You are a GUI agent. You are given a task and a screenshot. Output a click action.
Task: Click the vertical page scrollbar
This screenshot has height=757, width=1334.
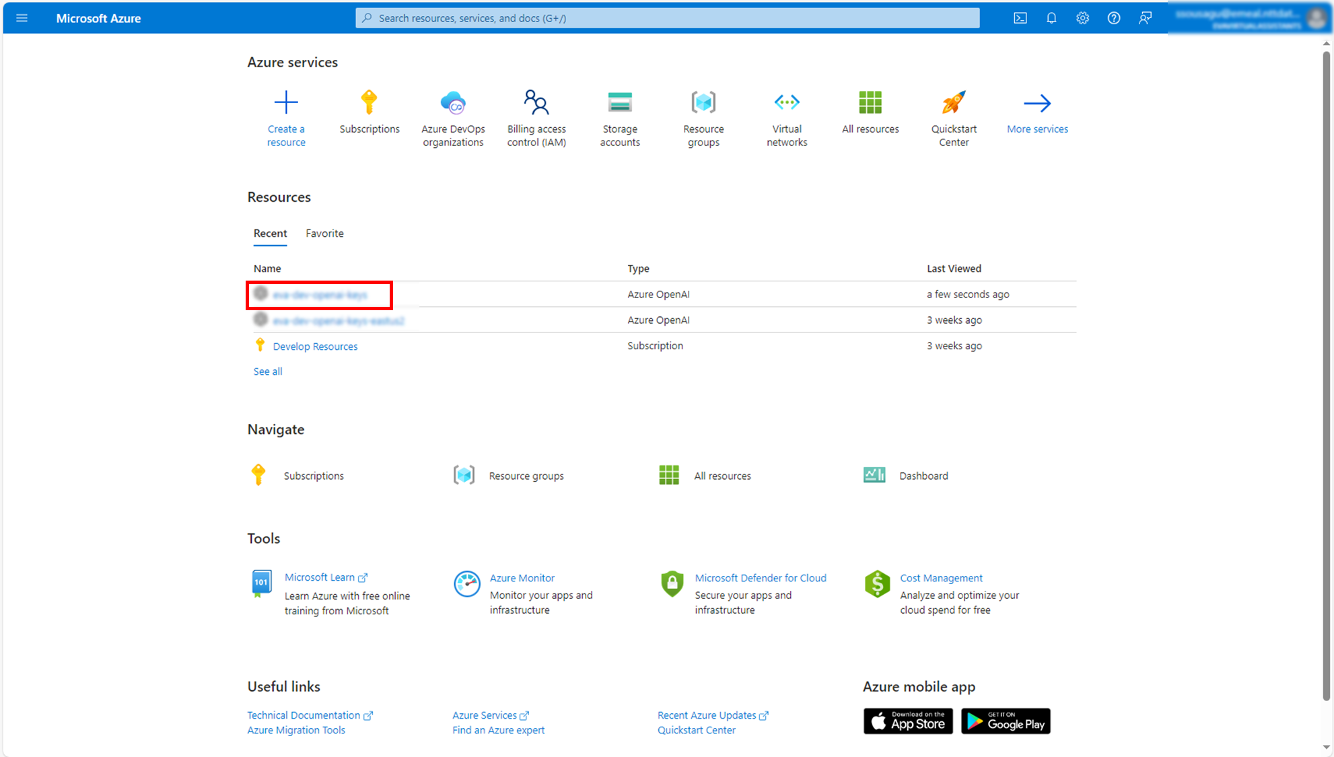(x=1327, y=377)
